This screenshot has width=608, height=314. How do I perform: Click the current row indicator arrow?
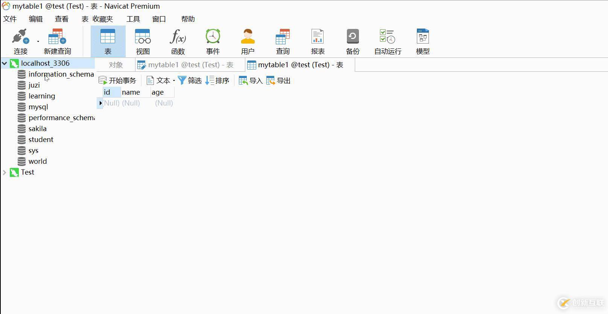(x=100, y=103)
